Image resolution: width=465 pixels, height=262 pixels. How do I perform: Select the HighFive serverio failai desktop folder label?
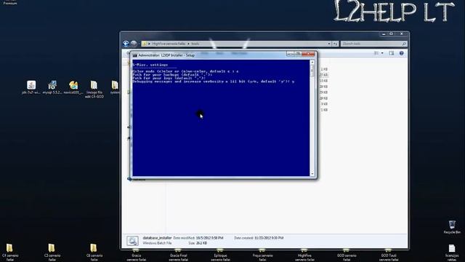tap(304, 257)
